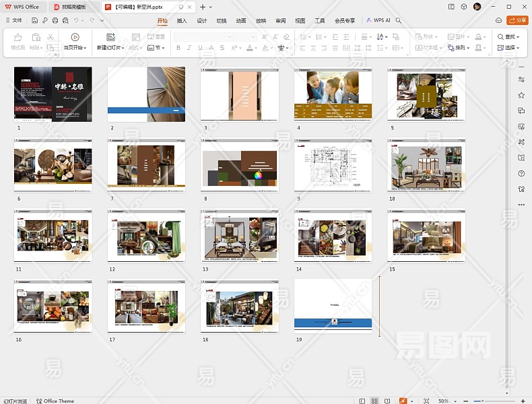532x404 pixels.
Task: Click the star favorites icon in sidebar
Action: pos(521,95)
